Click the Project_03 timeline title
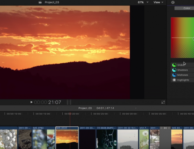194x149 pixels. (85, 108)
